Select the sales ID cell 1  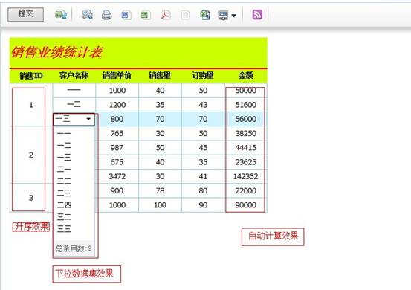pos(31,105)
